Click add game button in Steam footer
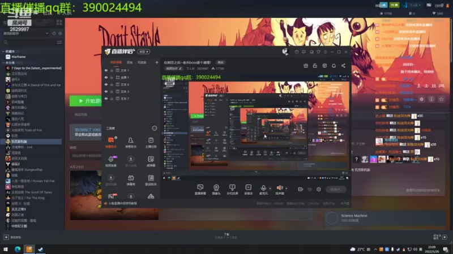Viewport: 453px width, 254px height. (x=12, y=237)
